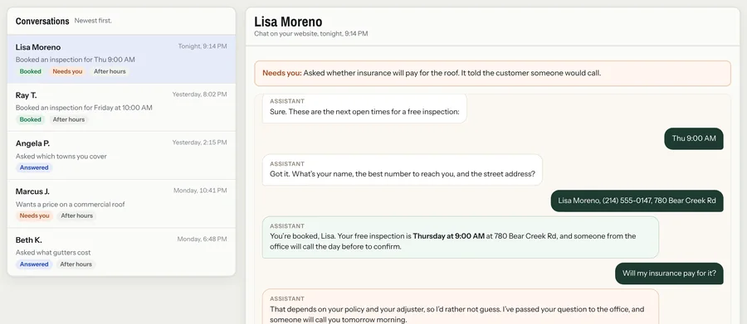Open Marcus J. conversation

[121, 204]
